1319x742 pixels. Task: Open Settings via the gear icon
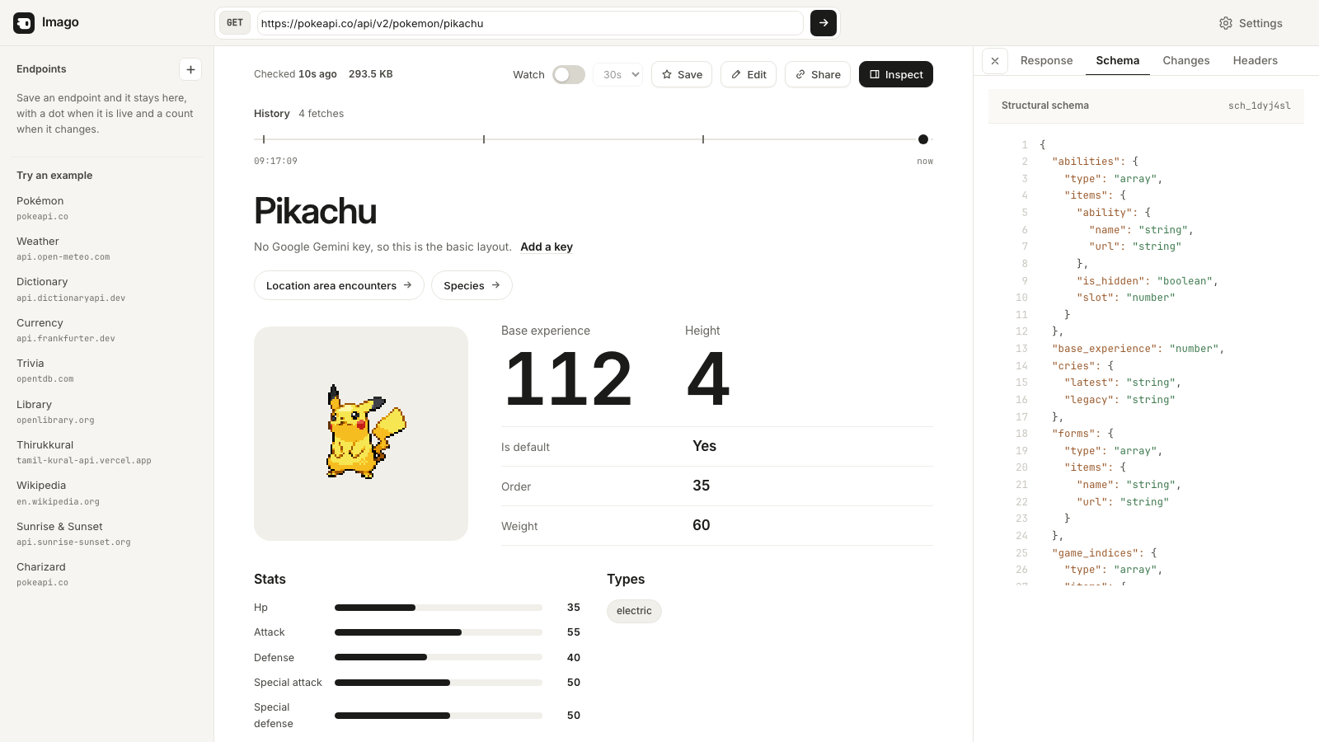[x=1226, y=23]
